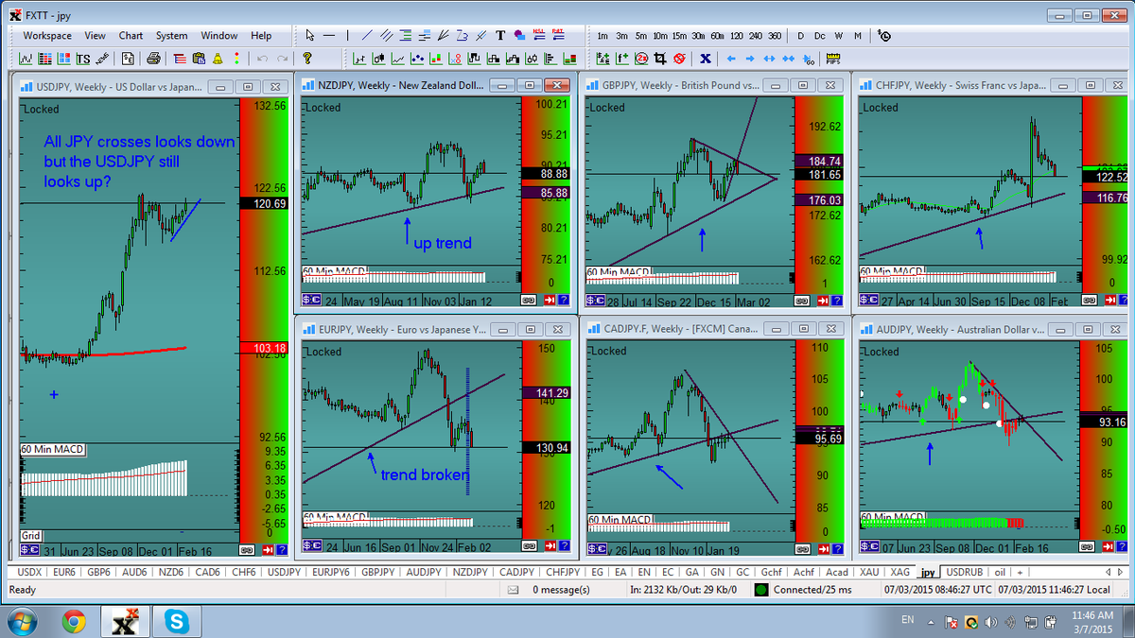Screen dimensions: 1135x638
Task: Set timeframe to Dc
Action: click(x=820, y=36)
